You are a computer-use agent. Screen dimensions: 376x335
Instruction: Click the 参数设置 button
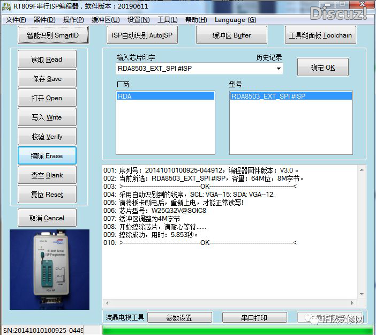(179, 318)
